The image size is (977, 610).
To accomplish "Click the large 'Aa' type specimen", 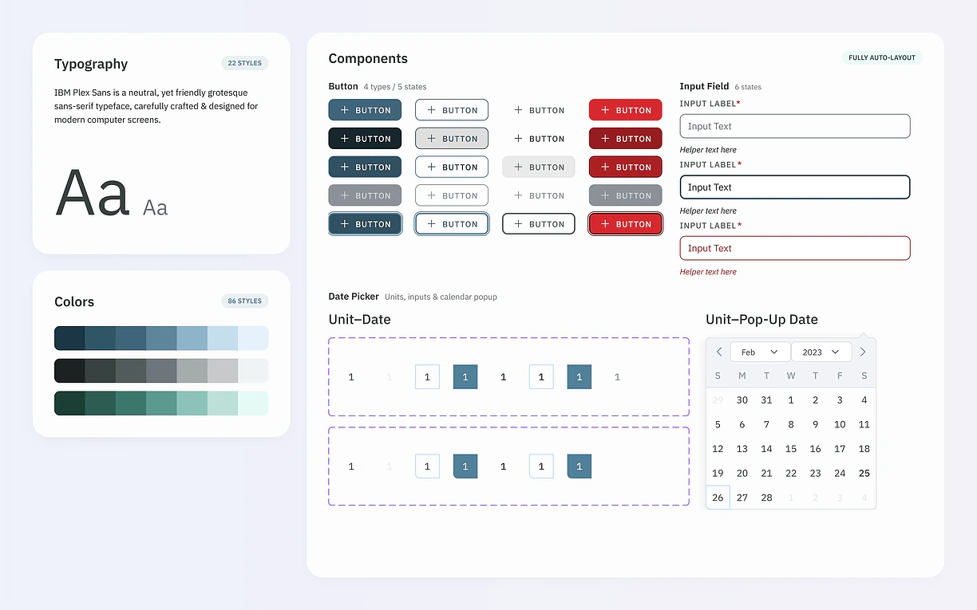I will (x=93, y=192).
